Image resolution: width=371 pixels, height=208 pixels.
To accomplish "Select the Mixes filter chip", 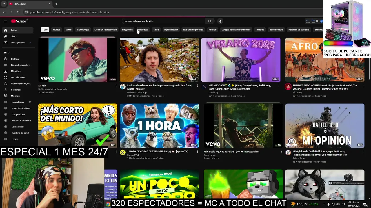I will pos(68,30).
